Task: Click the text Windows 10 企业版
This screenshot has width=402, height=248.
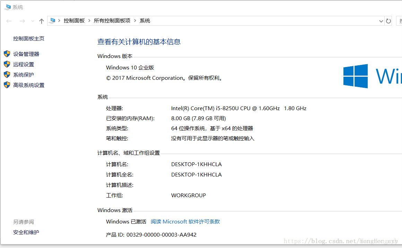Action: 130,68
